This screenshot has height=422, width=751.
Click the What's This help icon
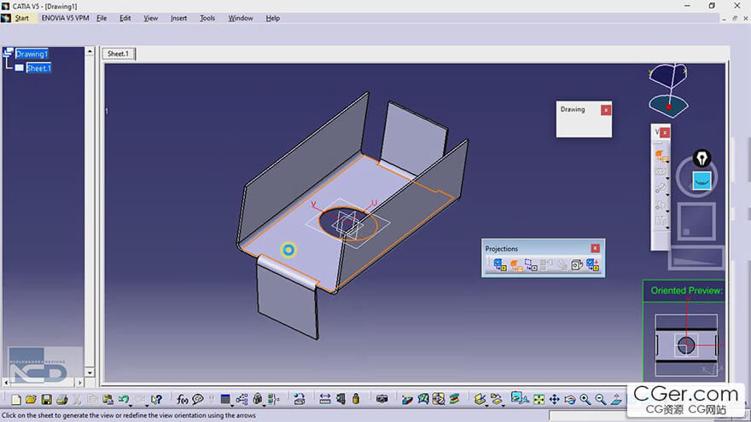coord(156,399)
